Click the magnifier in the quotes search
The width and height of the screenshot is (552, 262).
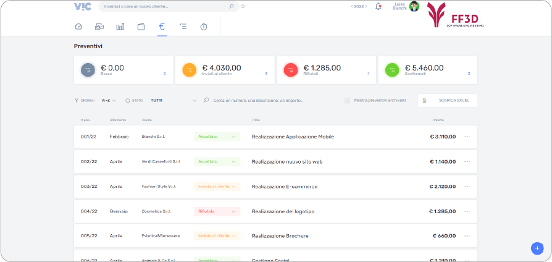tap(206, 100)
